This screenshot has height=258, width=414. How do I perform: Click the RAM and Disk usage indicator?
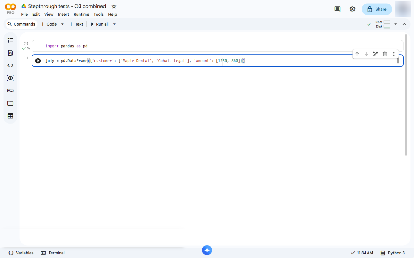click(x=383, y=24)
